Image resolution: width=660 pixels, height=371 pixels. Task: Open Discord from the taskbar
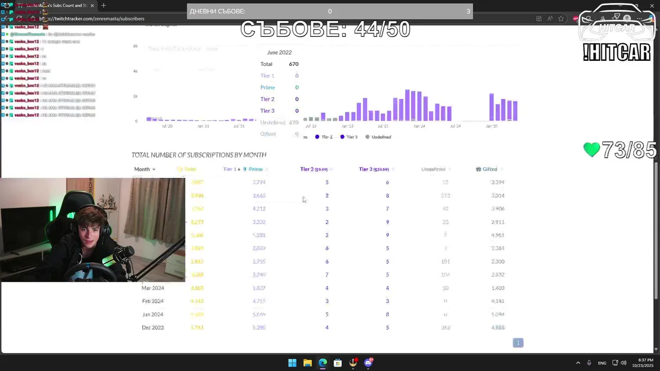coord(368,363)
